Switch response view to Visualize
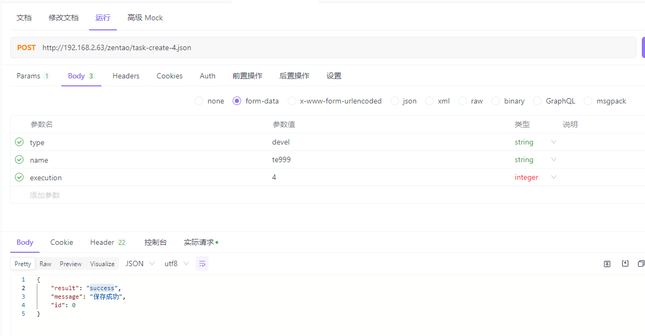Screen dimensions: 645x336 (x=102, y=263)
